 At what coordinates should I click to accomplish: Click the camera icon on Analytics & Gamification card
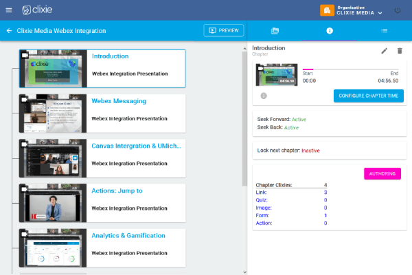point(25,234)
